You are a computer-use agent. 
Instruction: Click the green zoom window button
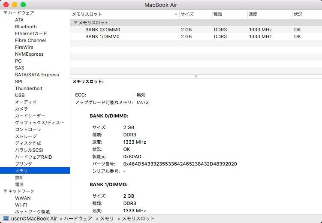click(x=23, y=5)
